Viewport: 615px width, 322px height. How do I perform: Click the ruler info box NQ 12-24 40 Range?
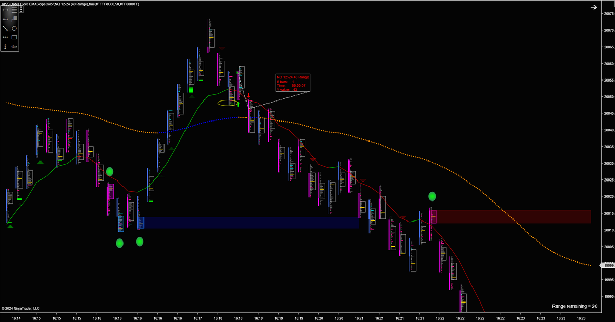[293, 83]
